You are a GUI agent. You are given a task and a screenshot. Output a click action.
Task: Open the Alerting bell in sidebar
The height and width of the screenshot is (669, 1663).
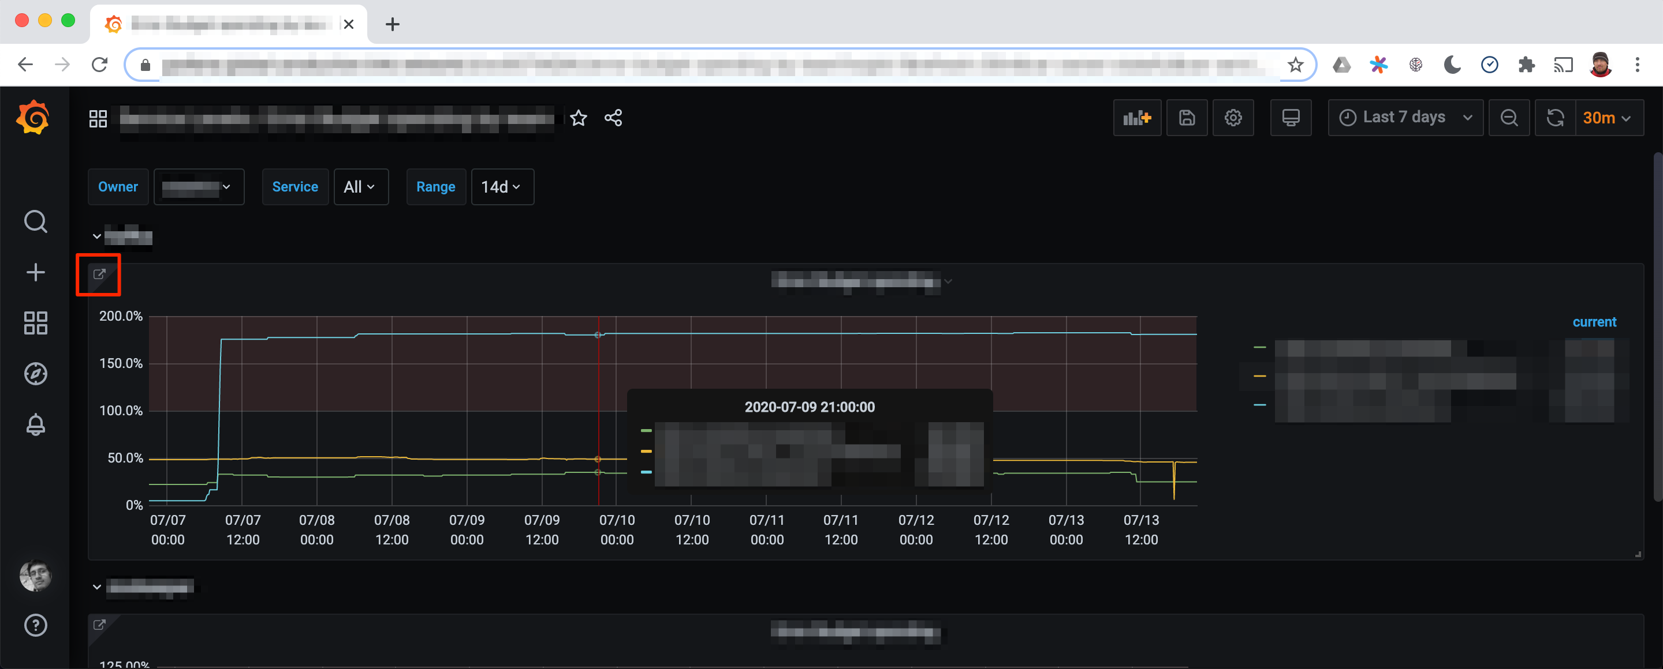pos(35,424)
